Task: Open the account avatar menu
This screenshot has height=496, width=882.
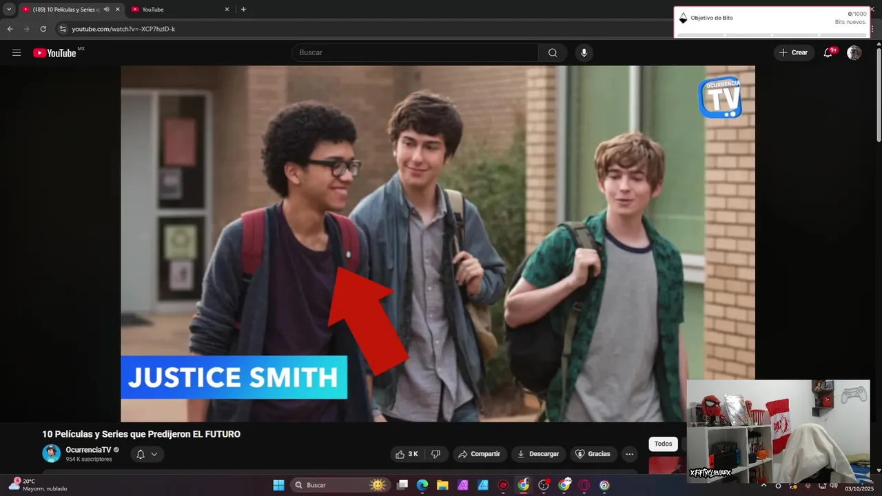Action: (x=854, y=53)
